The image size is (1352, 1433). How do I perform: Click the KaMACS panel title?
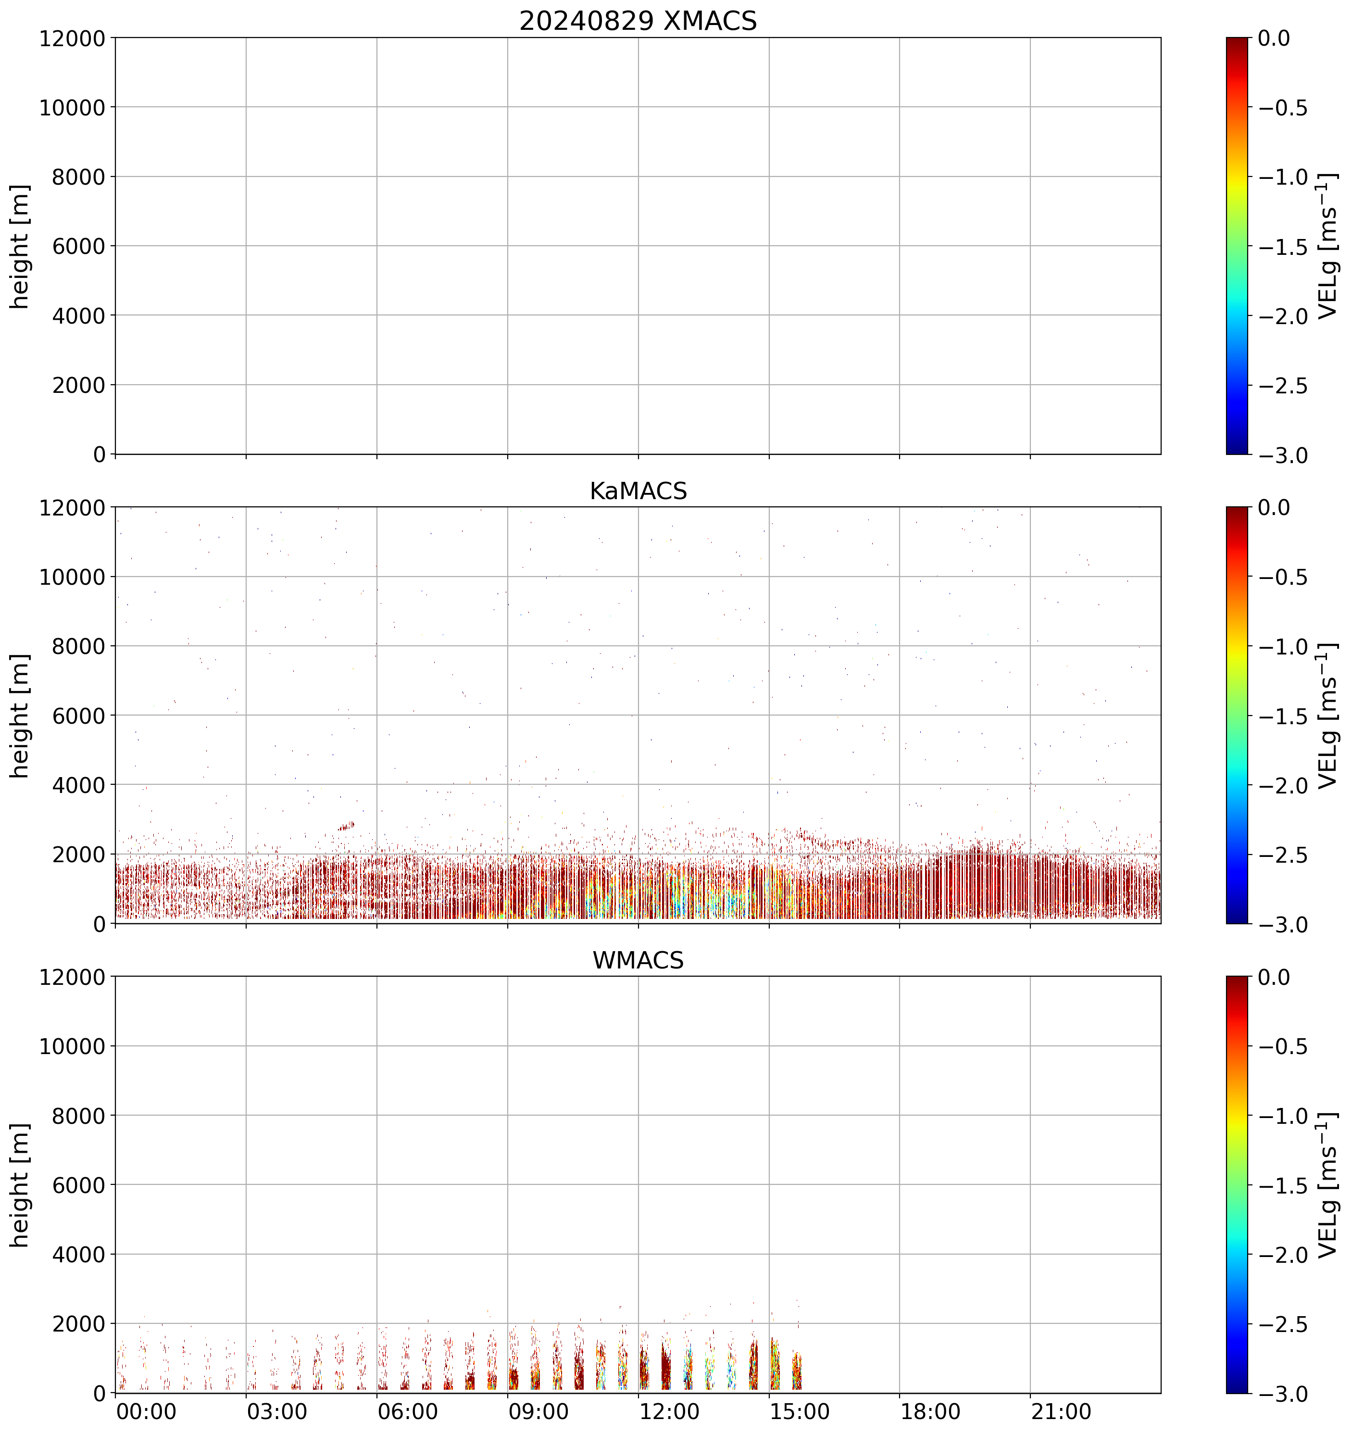[x=638, y=491]
